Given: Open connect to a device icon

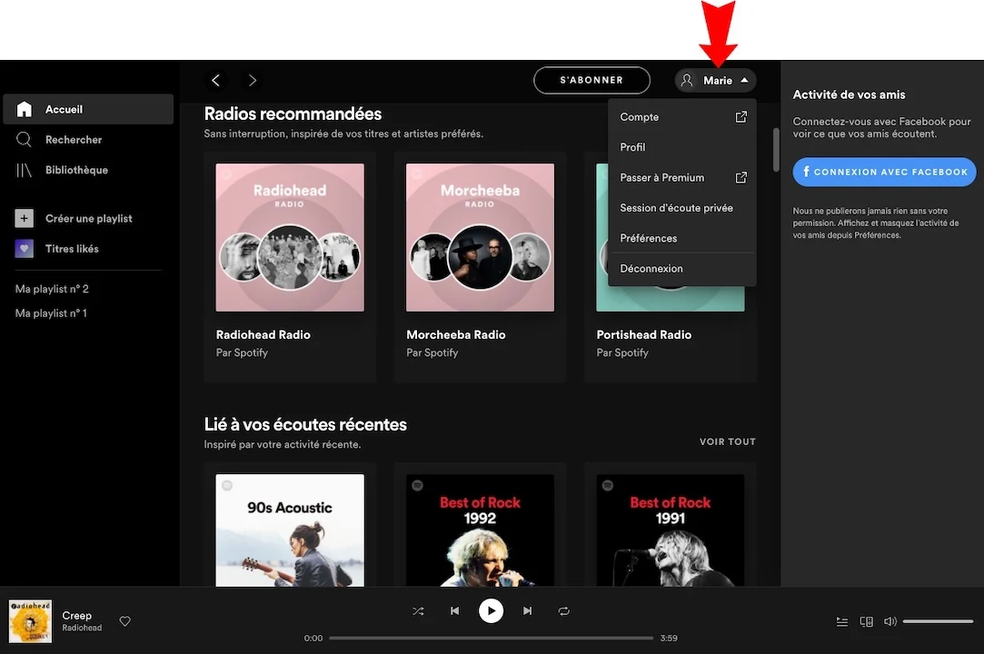Looking at the screenshot, I should [866, 621].
